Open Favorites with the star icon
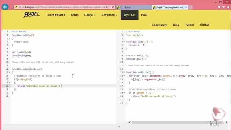 pos(223,7)
